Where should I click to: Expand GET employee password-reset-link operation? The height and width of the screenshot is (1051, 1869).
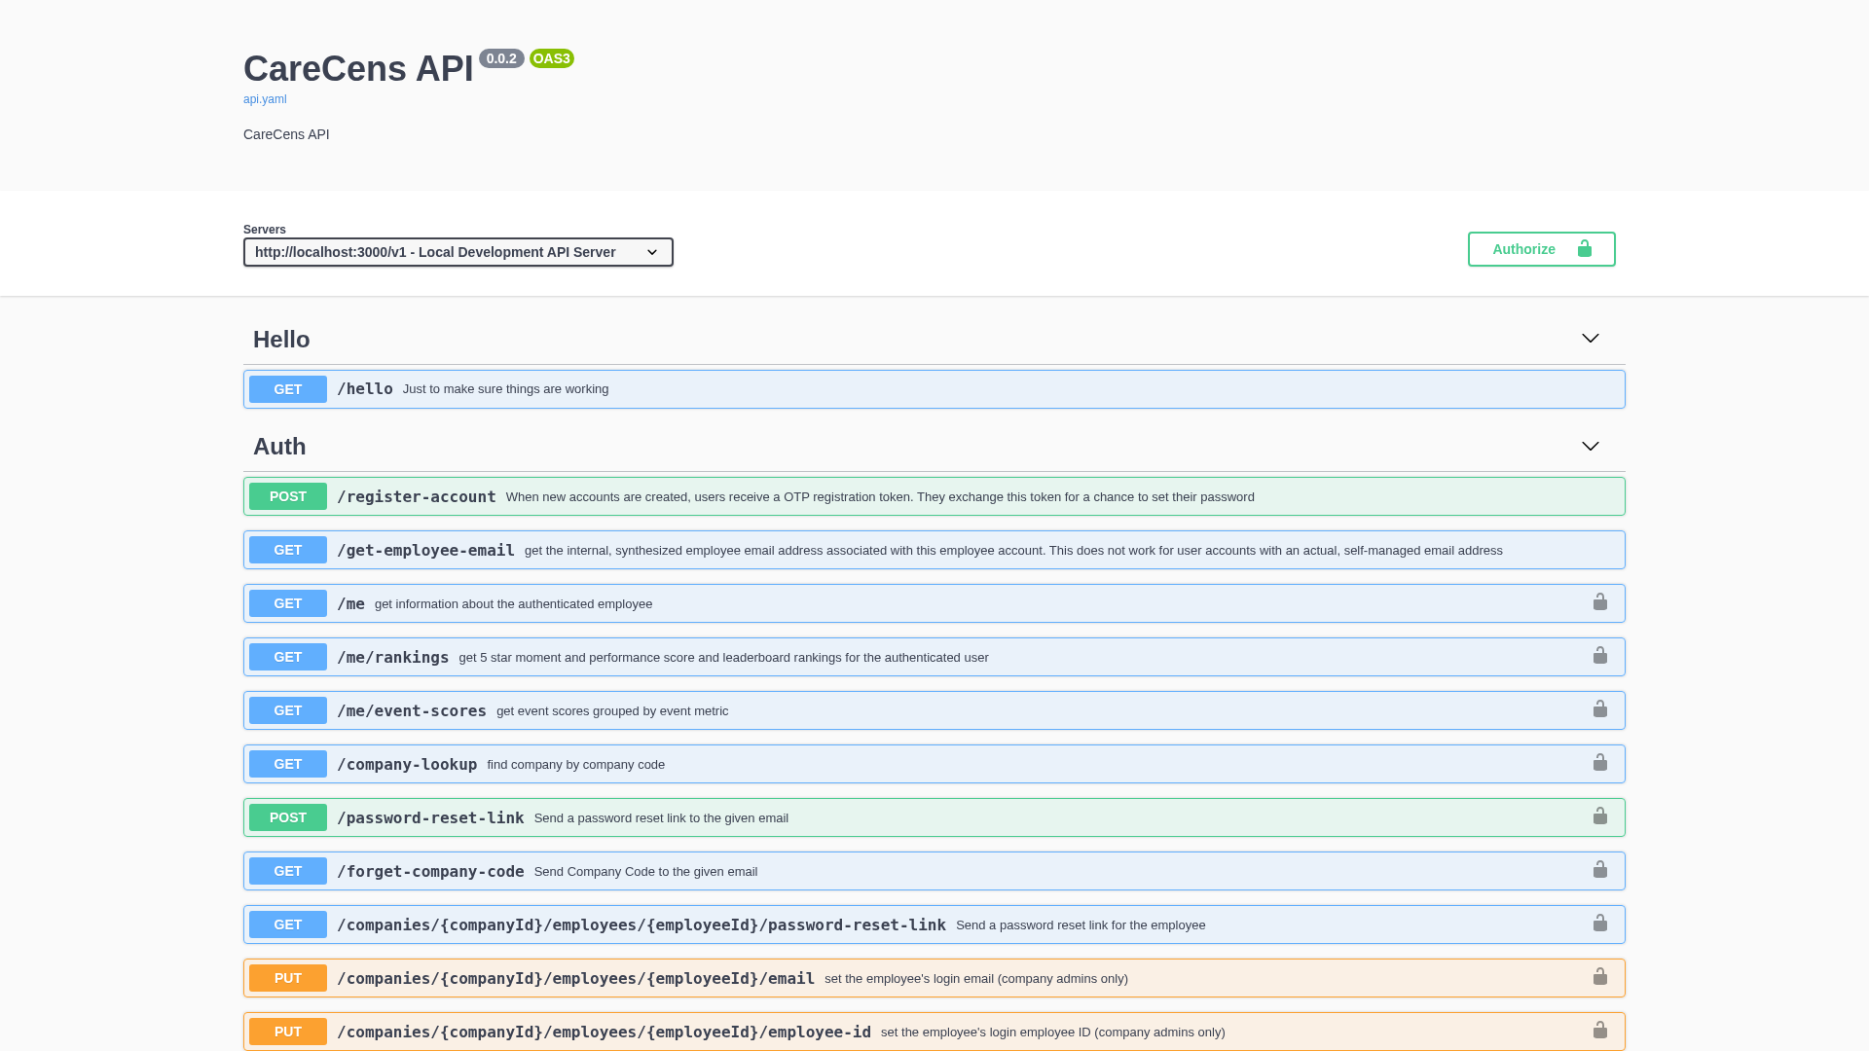(934, 924)
